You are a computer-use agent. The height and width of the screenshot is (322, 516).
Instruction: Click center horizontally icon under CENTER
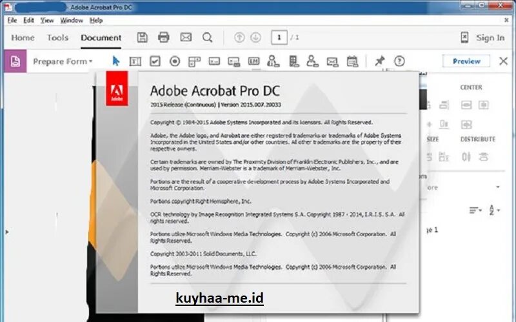point(483,105)
